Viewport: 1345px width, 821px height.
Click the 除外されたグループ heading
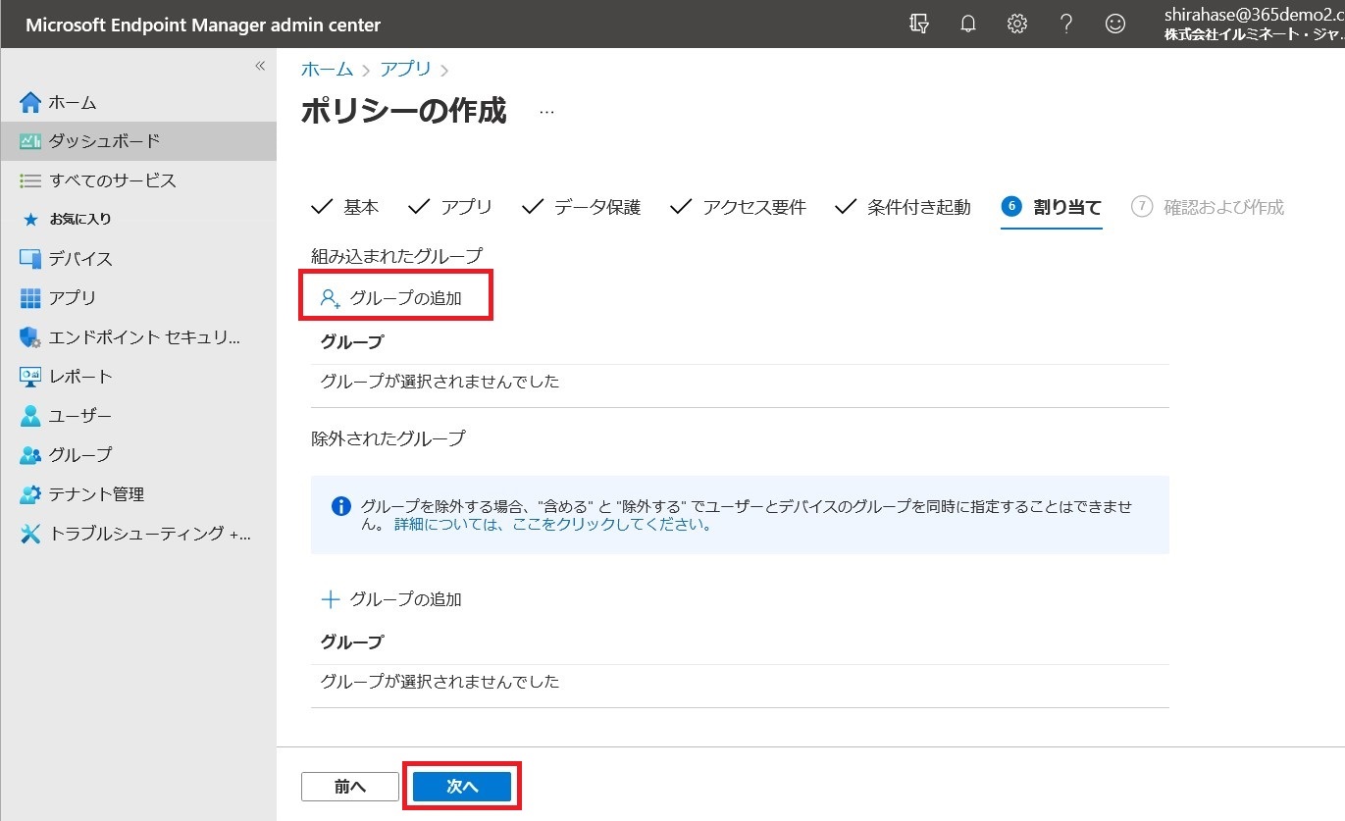(x=388, y=438)
